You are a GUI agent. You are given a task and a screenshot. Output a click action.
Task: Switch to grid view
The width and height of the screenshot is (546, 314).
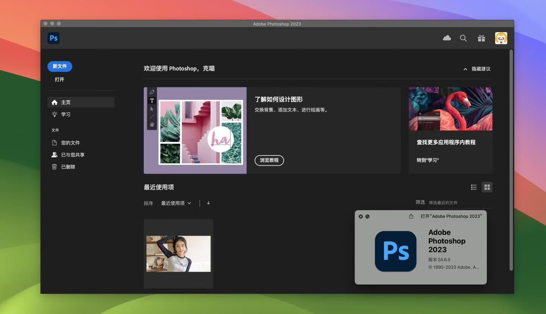[x=487, y=187]
